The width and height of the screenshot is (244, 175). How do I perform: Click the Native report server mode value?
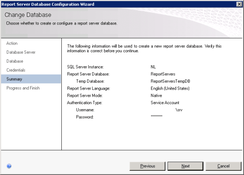pos(157,96)
